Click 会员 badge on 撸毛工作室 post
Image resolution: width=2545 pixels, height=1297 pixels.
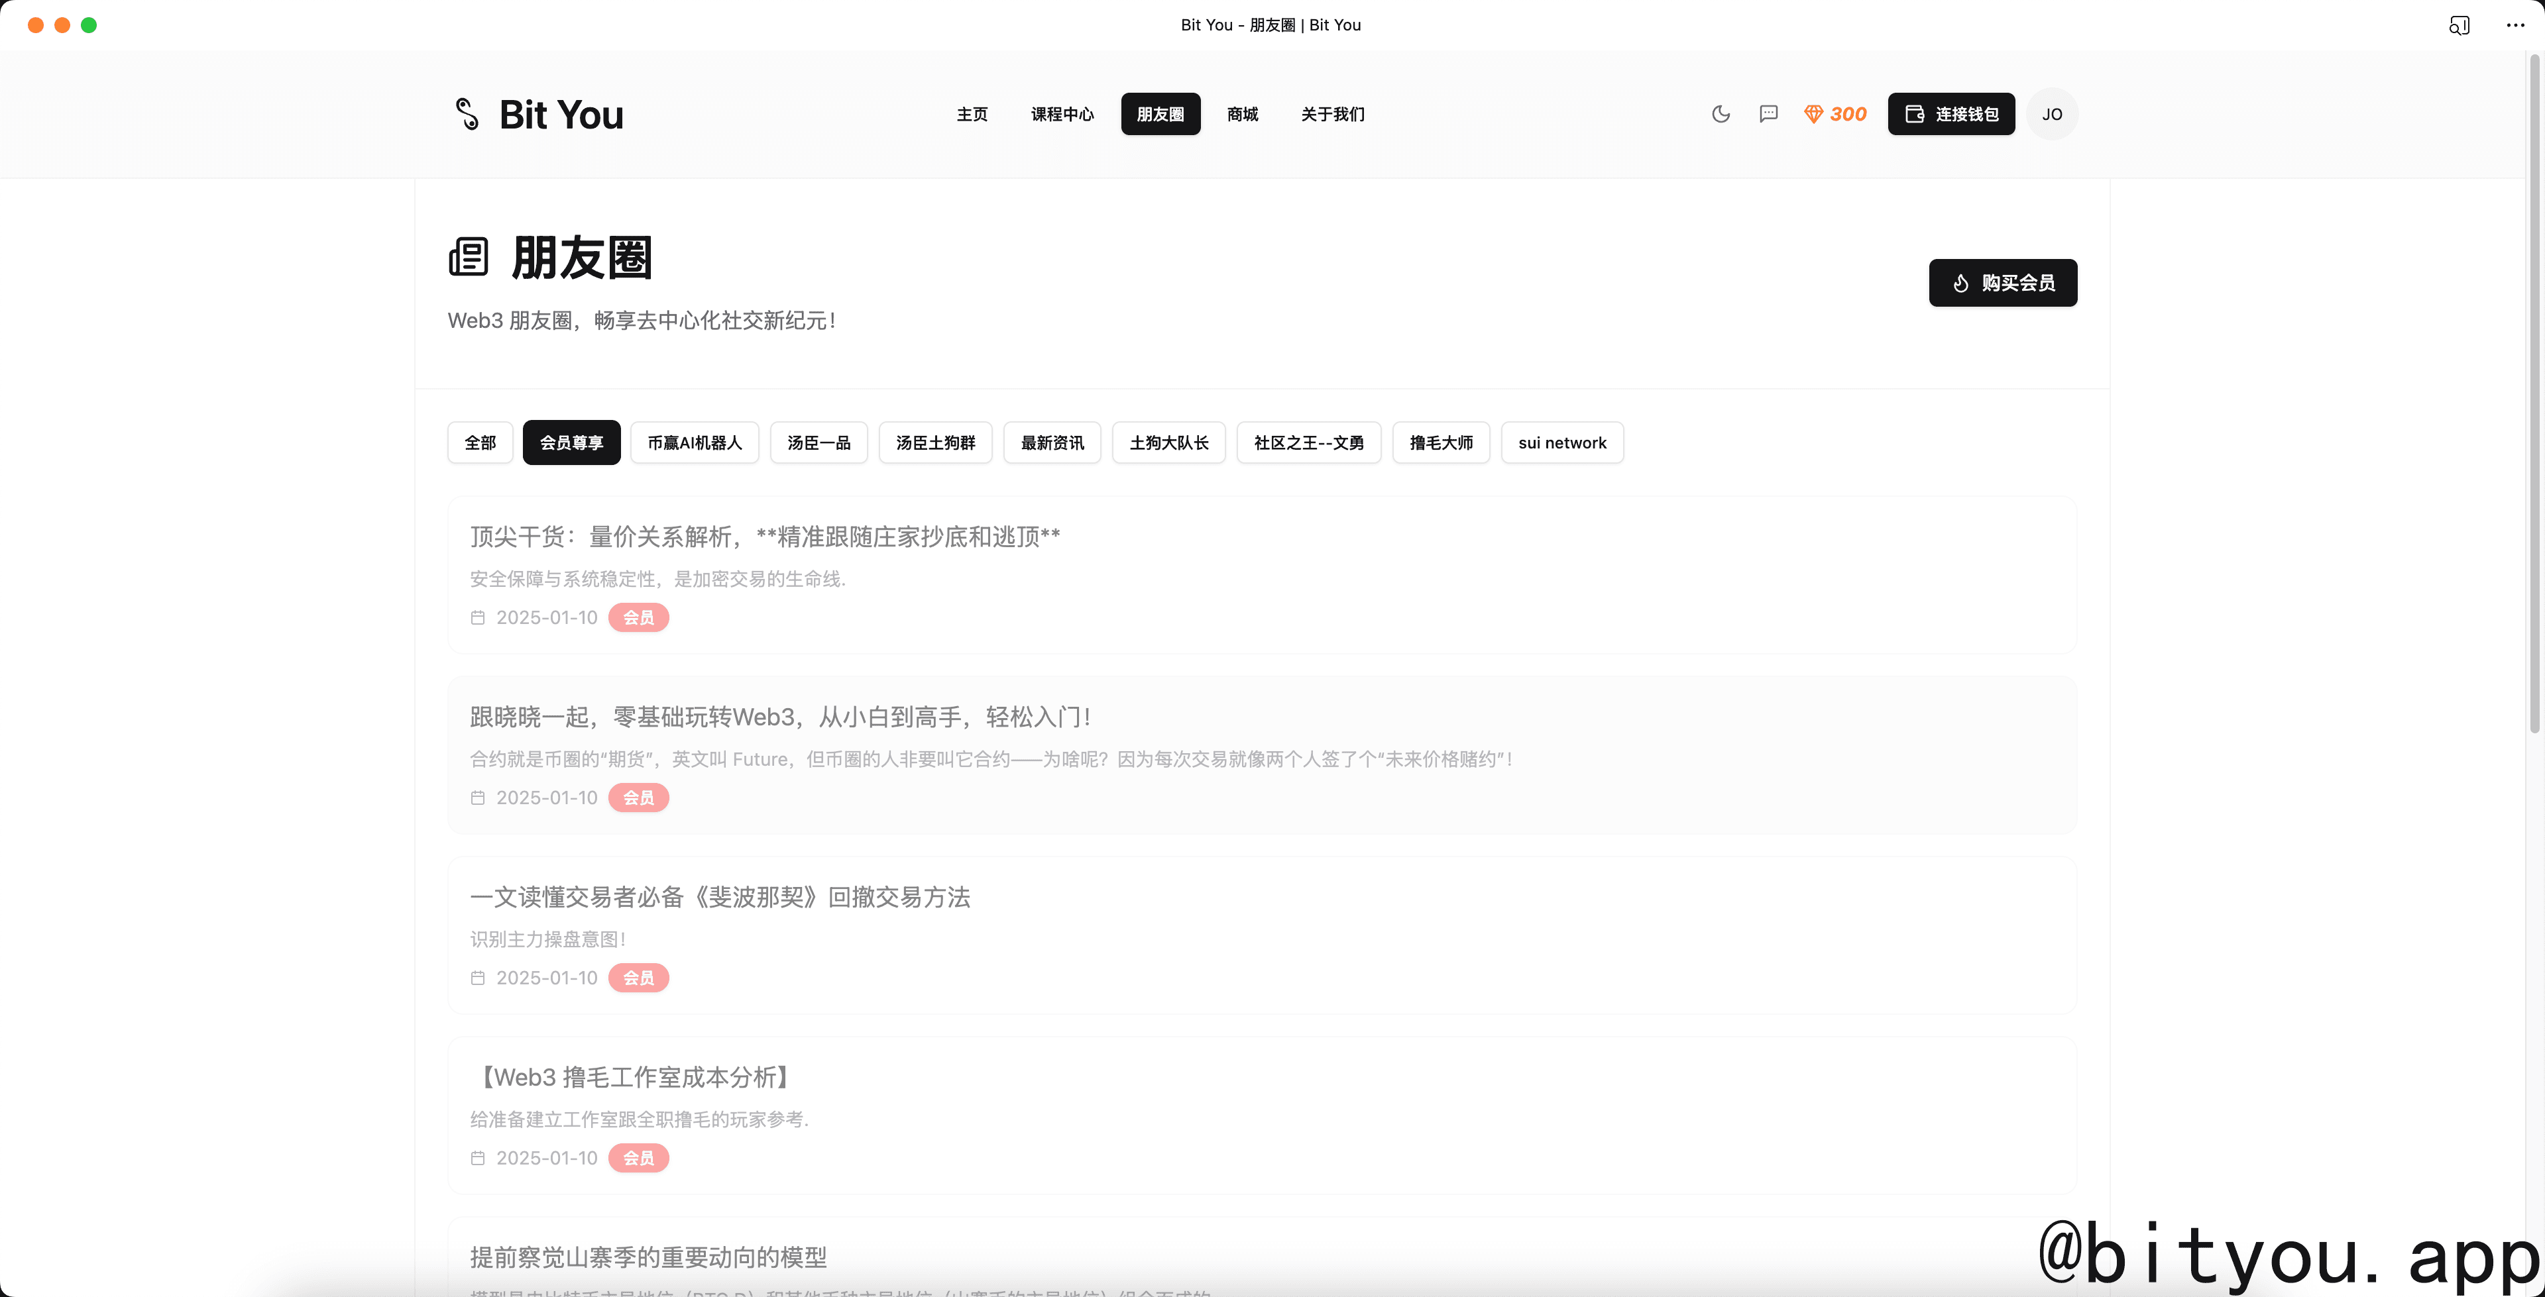click(x=638, y=1158)
